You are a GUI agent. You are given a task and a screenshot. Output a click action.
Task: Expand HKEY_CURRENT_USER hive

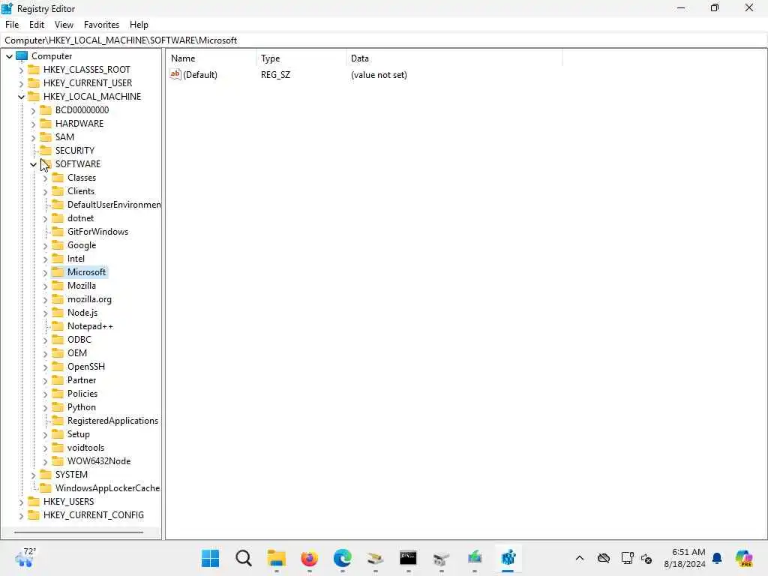pos(21,83)
